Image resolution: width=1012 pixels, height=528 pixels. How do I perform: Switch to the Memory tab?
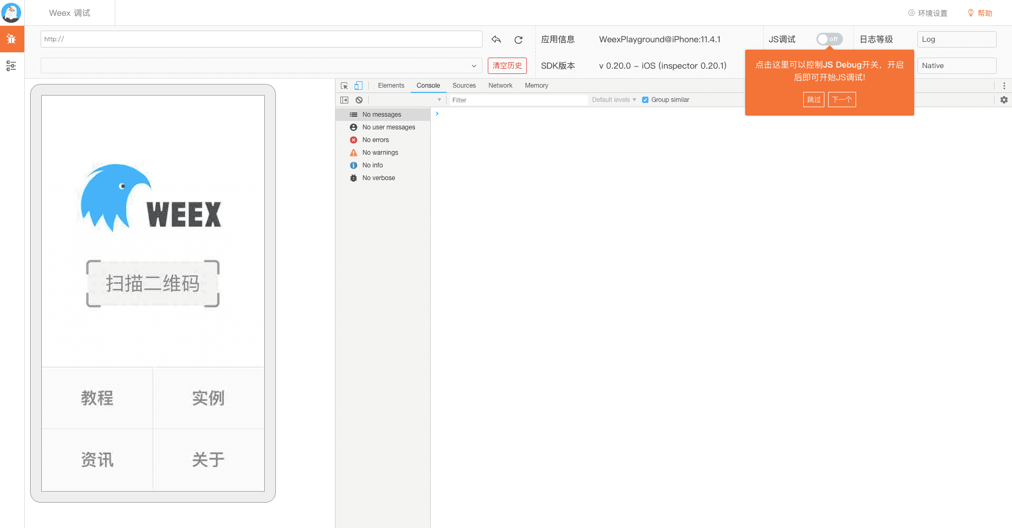pos(536,86)
